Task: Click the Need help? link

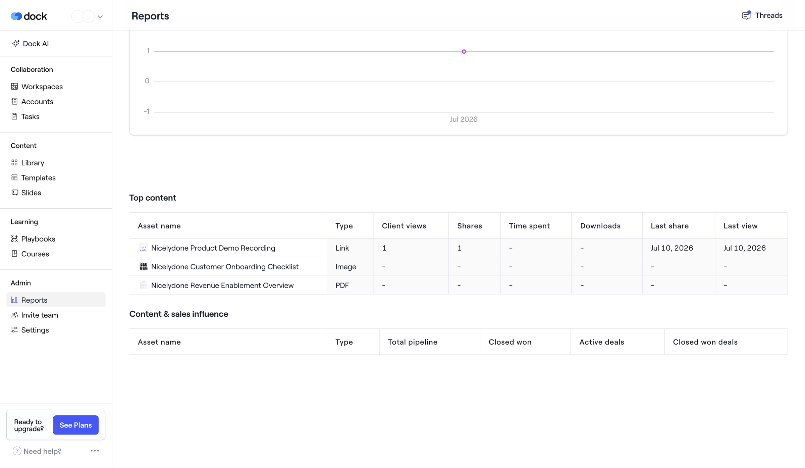Action: (42, 451)
